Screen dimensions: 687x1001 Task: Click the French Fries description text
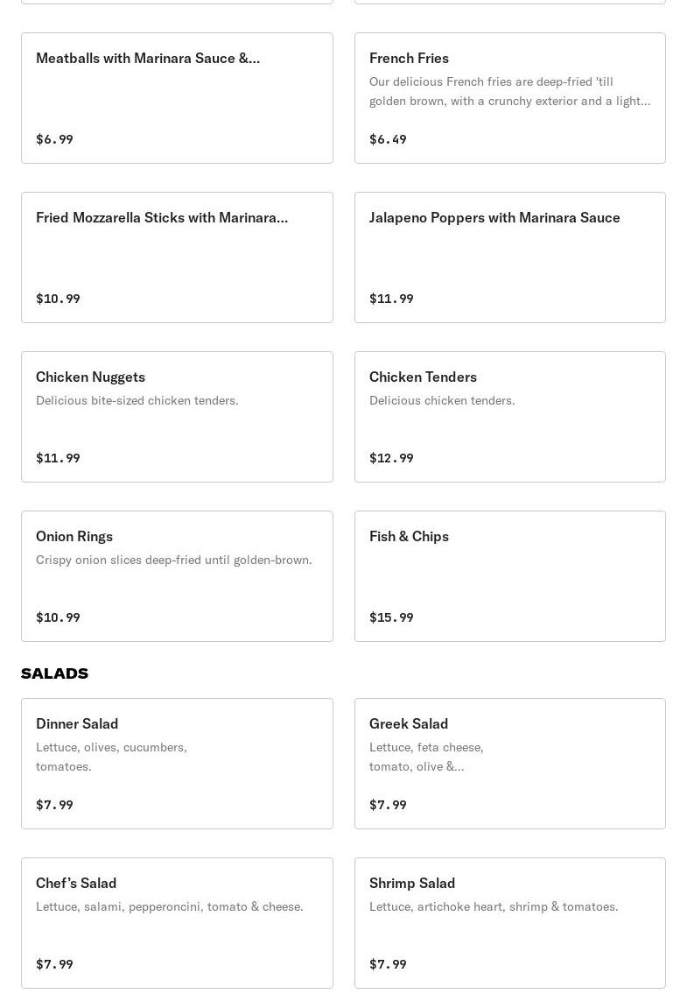click(x=509, y=91)
